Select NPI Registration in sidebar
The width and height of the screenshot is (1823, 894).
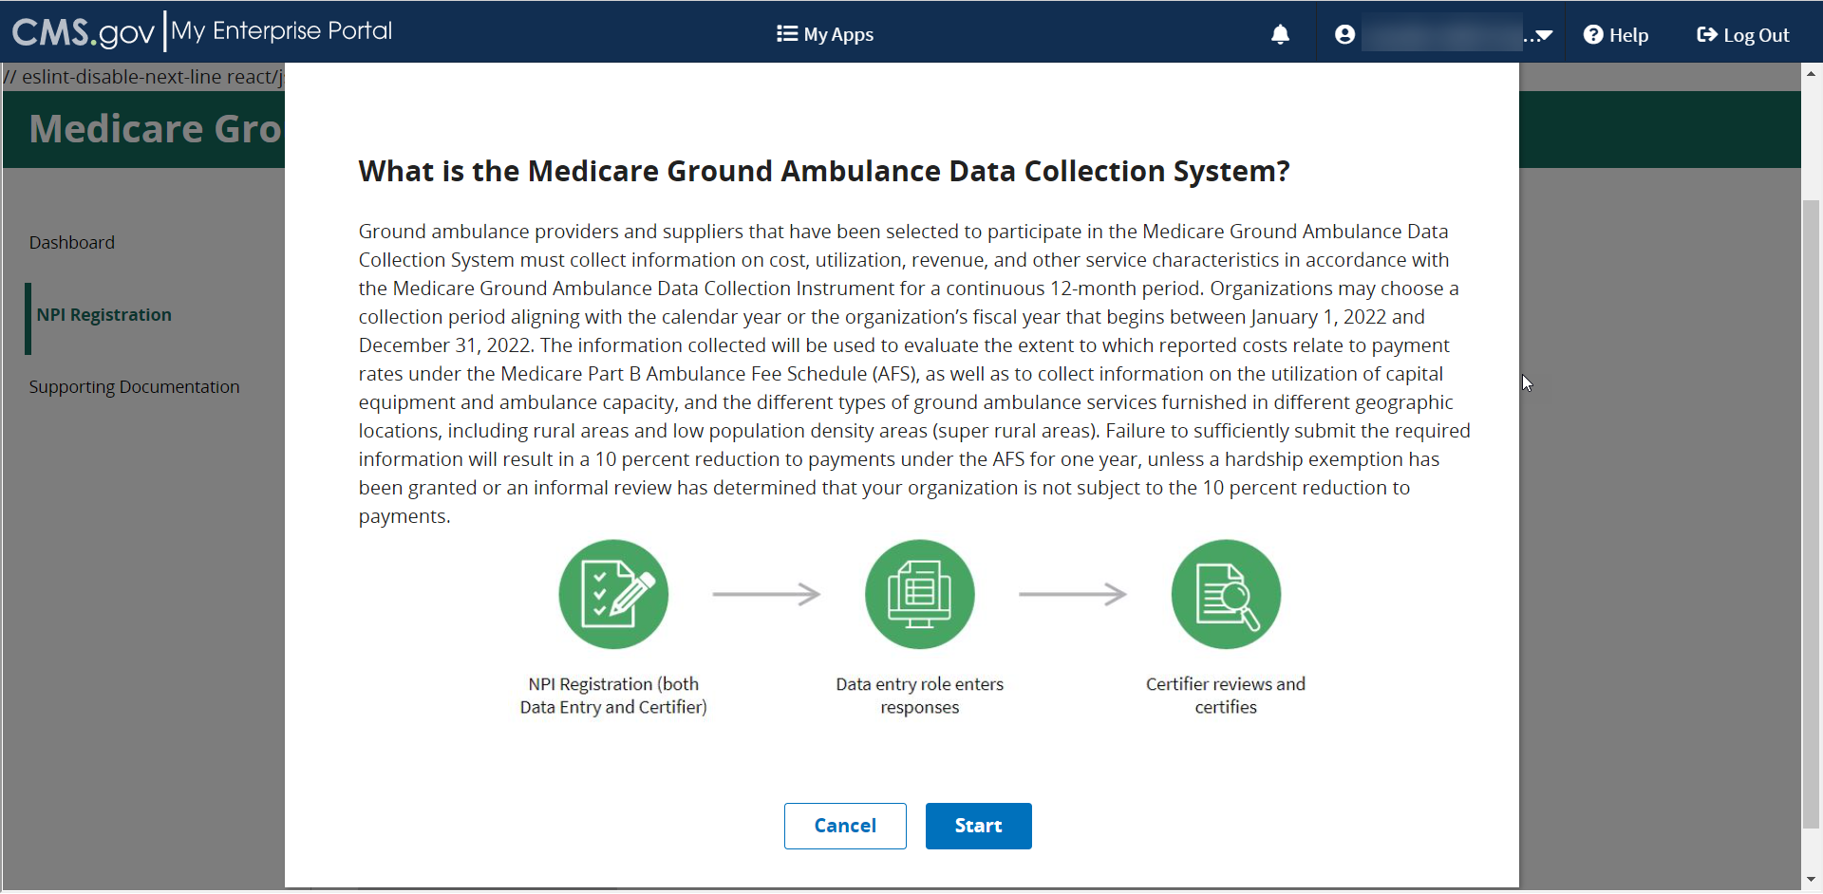coord(104,315)
